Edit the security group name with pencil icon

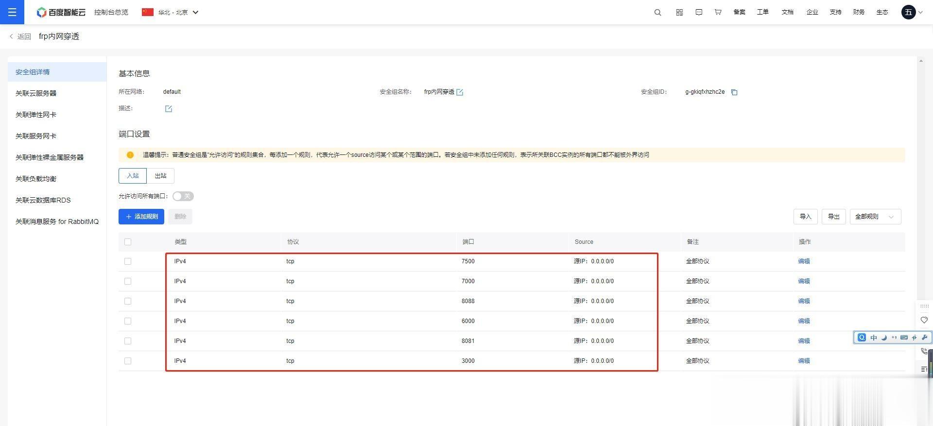coord(460,92)
